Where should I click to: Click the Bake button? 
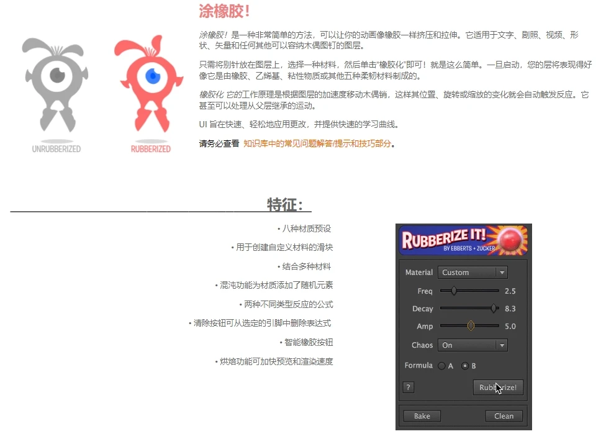coord(422,416)
